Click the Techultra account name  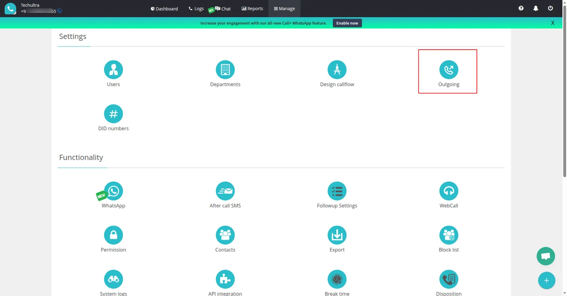click(30, 5)
